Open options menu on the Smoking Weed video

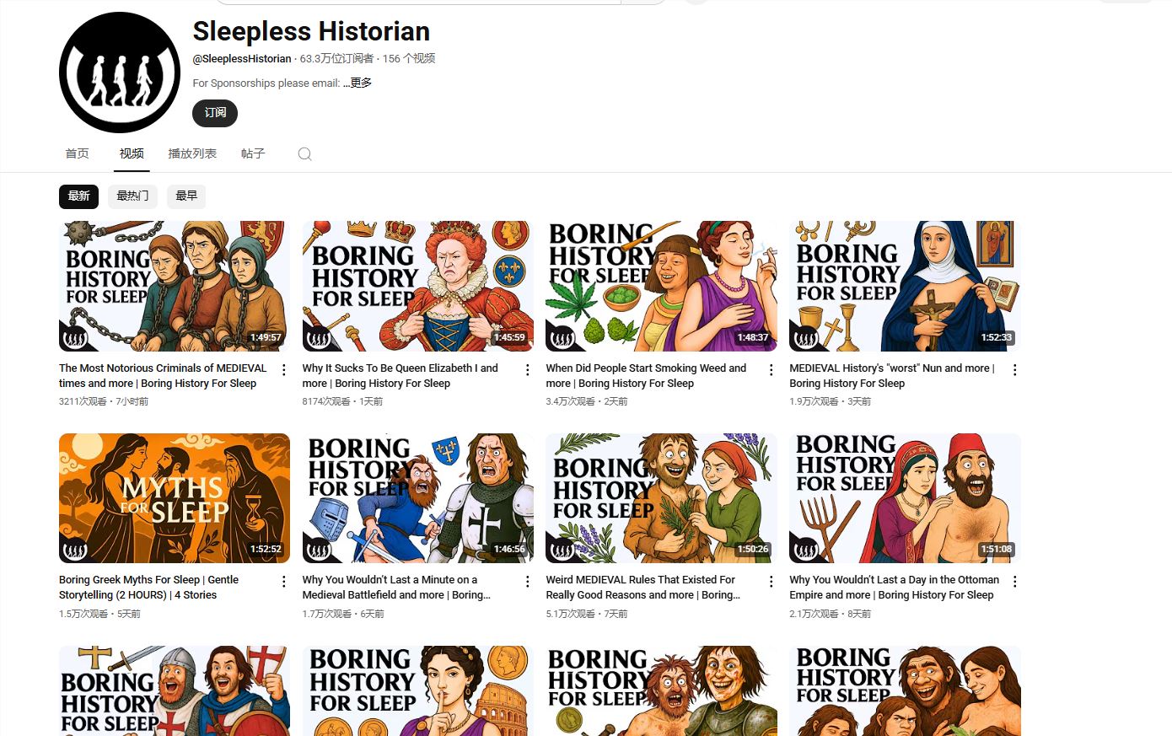[771, 369]
